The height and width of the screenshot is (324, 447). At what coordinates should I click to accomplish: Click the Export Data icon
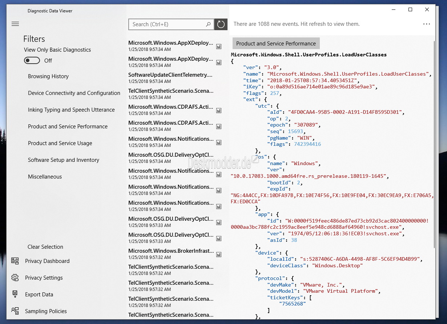coord(15,294)
